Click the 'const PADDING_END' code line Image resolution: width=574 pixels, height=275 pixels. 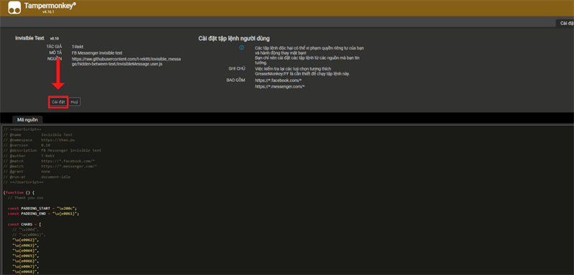[x=43, y=213]
